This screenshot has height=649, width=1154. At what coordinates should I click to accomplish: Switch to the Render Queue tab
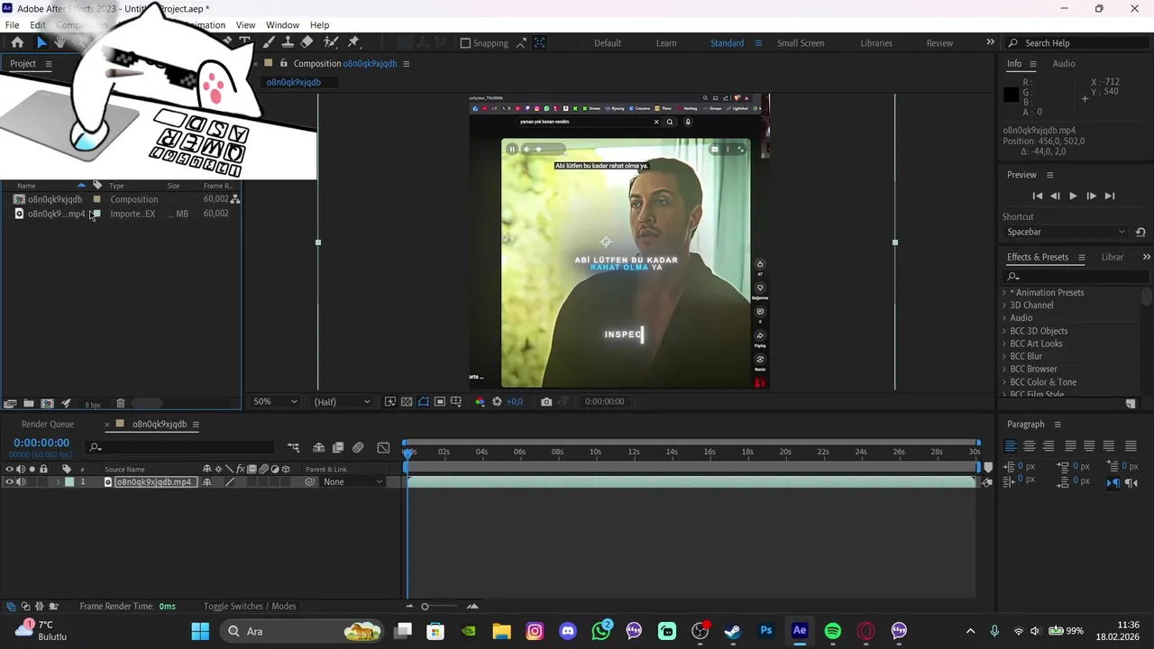[x=48, y=425]
